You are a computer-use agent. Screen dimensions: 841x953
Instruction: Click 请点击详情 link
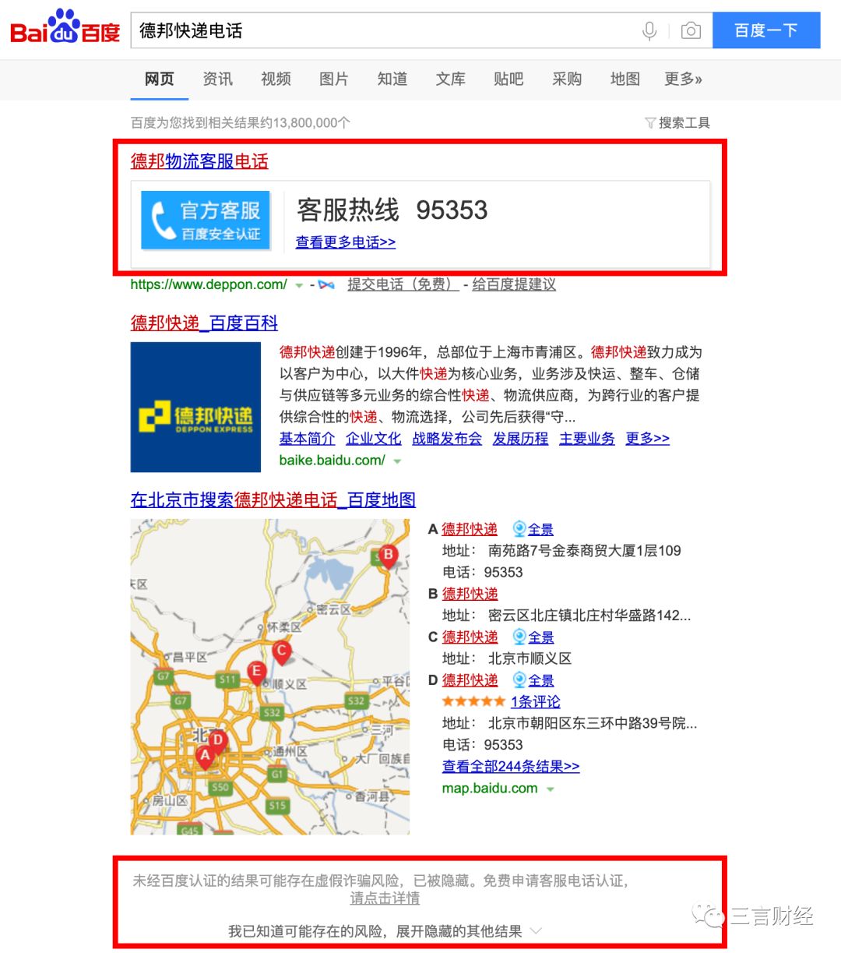[x=385, y=898]
